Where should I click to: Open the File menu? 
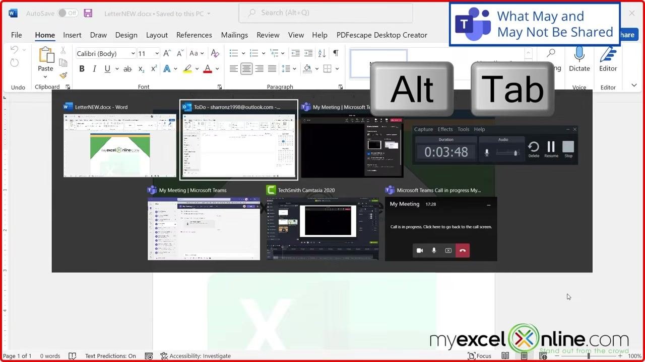click(x=17, y=35)
